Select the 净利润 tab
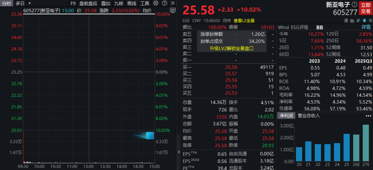Screen dimensions: 373x170 286,116
